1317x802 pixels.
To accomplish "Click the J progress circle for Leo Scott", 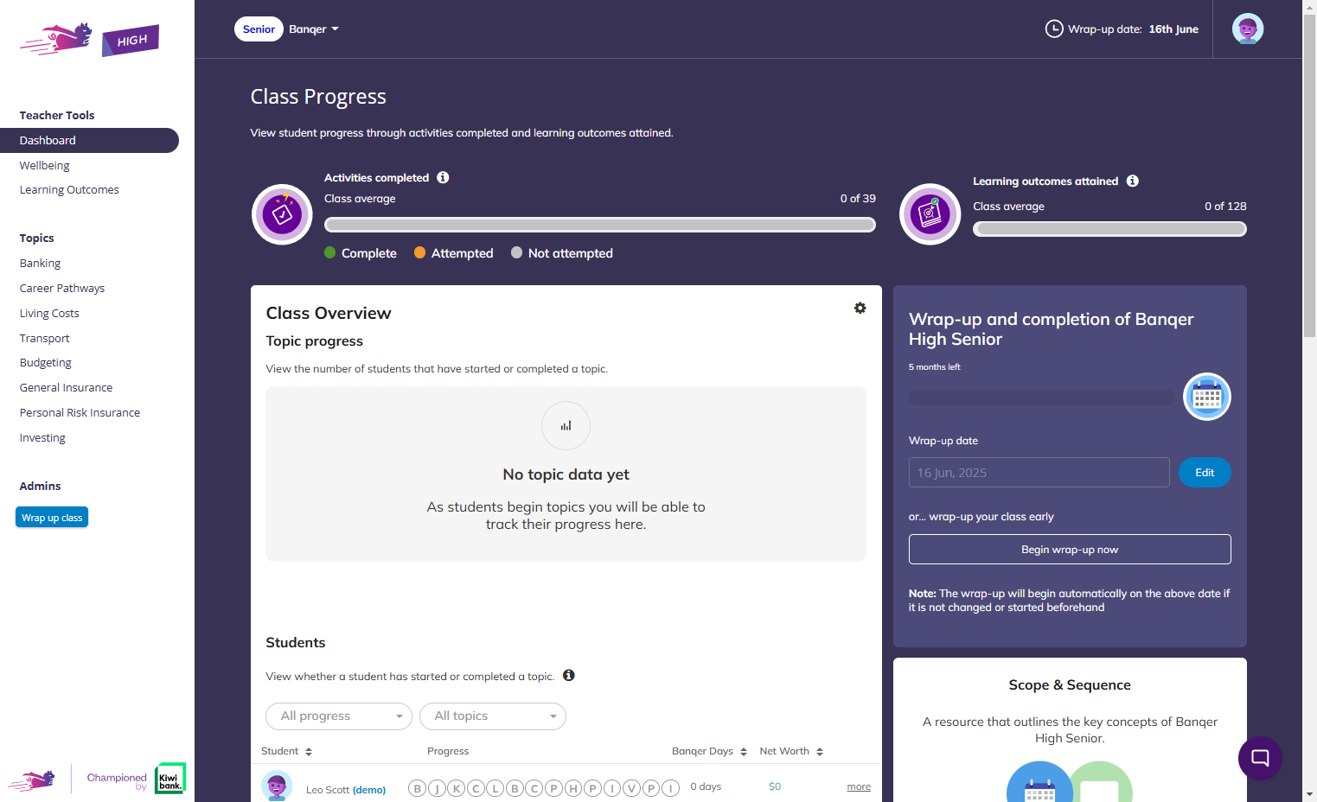I will coord(437,788).
